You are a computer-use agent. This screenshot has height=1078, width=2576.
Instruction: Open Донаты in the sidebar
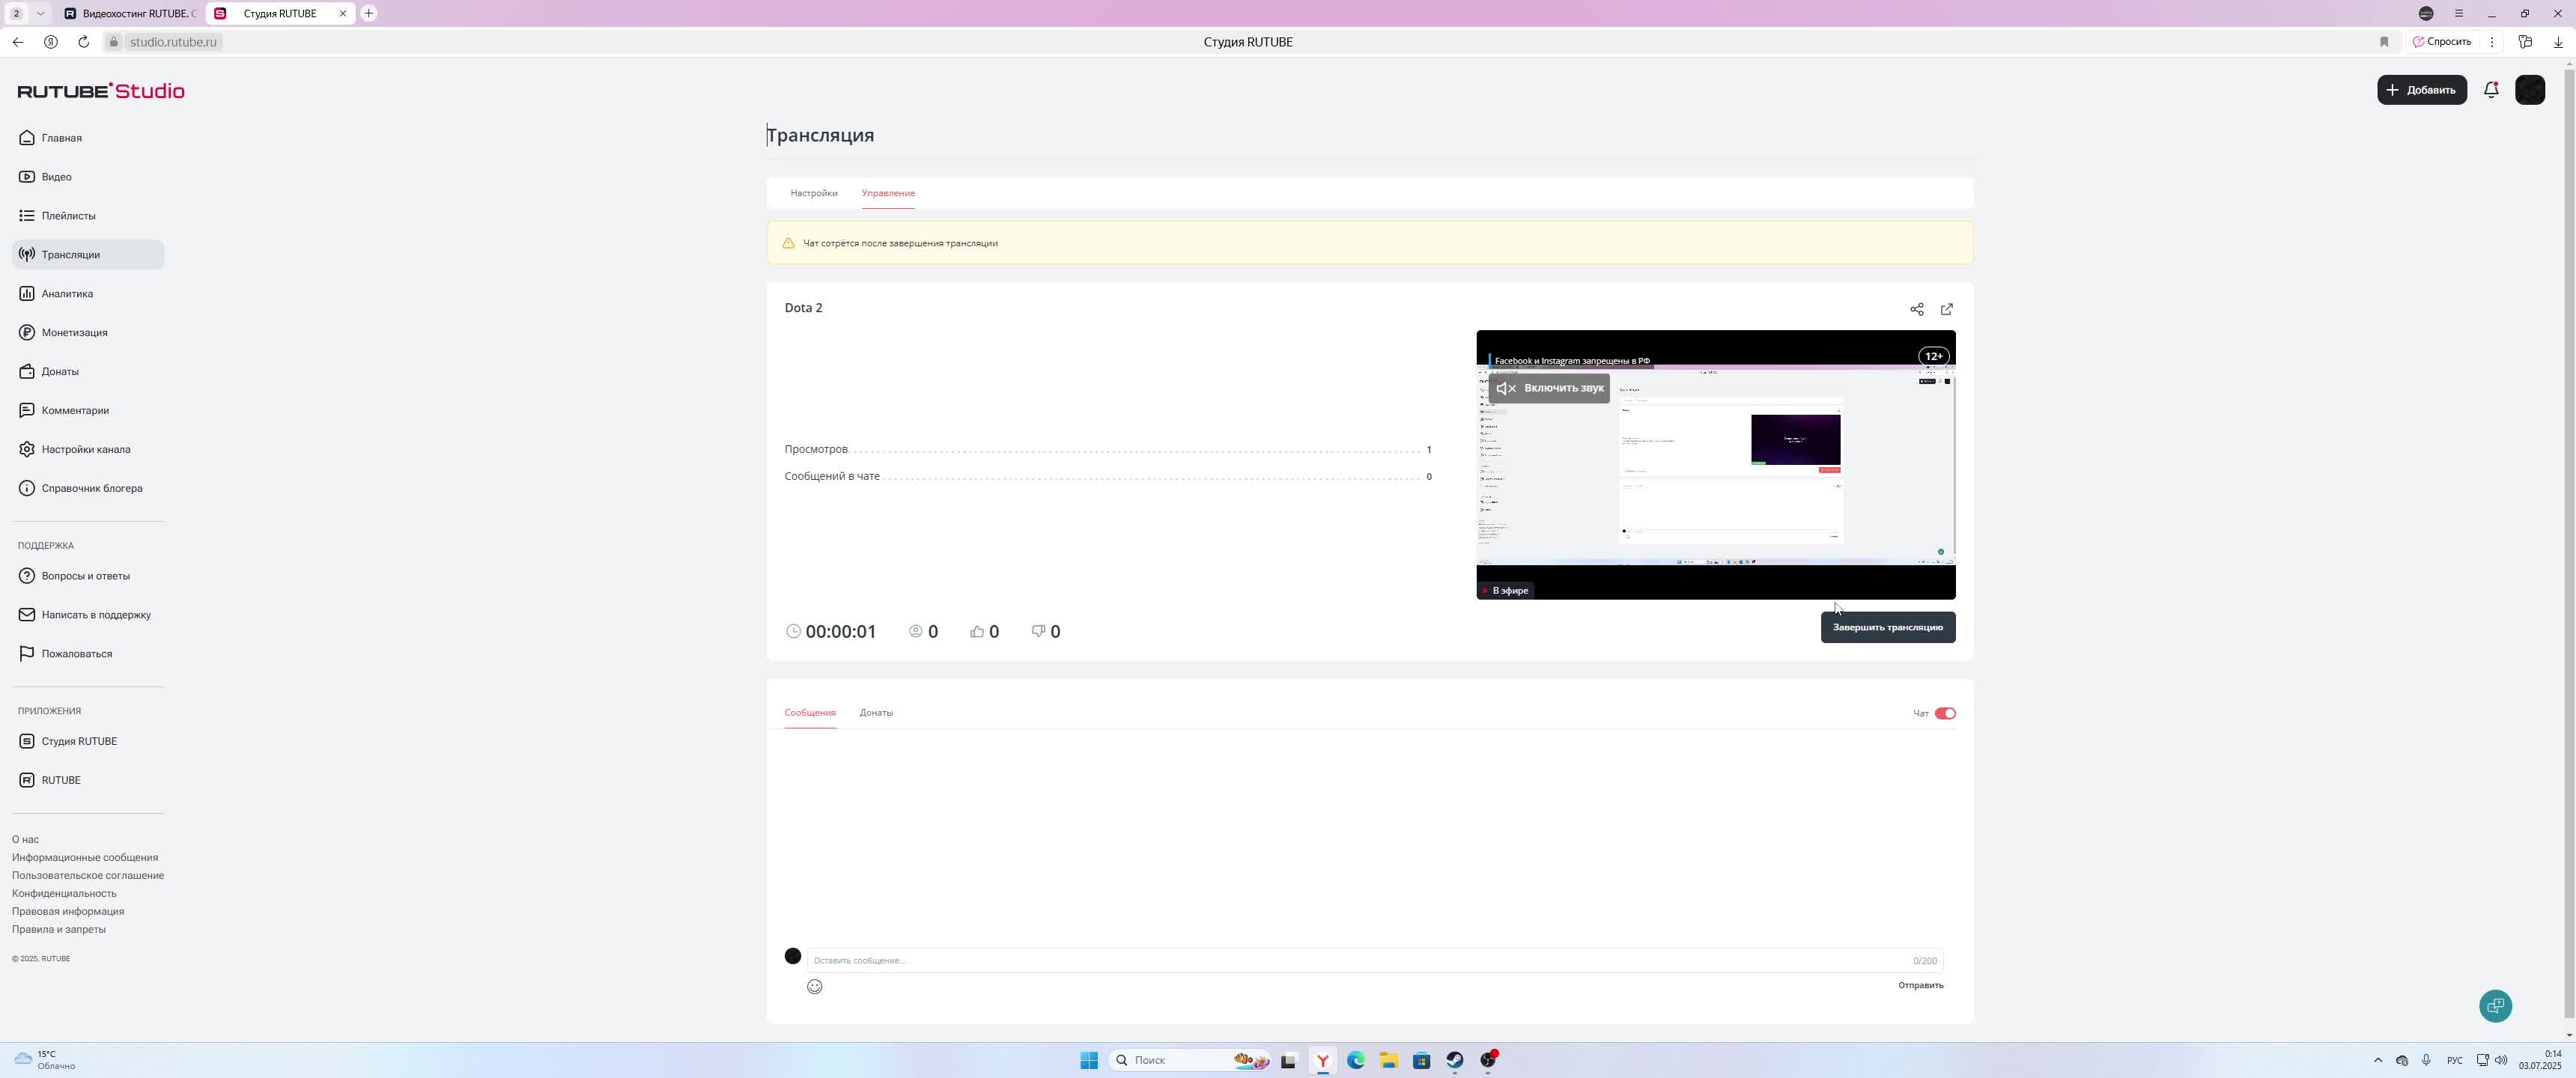point(88,372)
